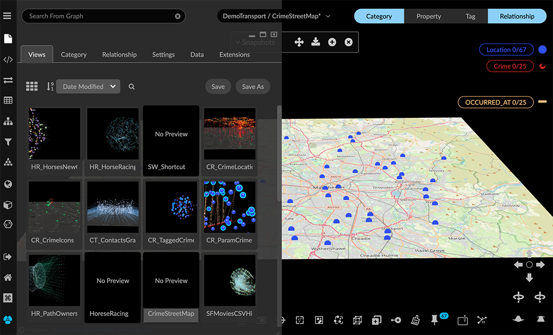Open the Extensions tab
Viewport: 553px width, 335px height.
click(235, 54)
